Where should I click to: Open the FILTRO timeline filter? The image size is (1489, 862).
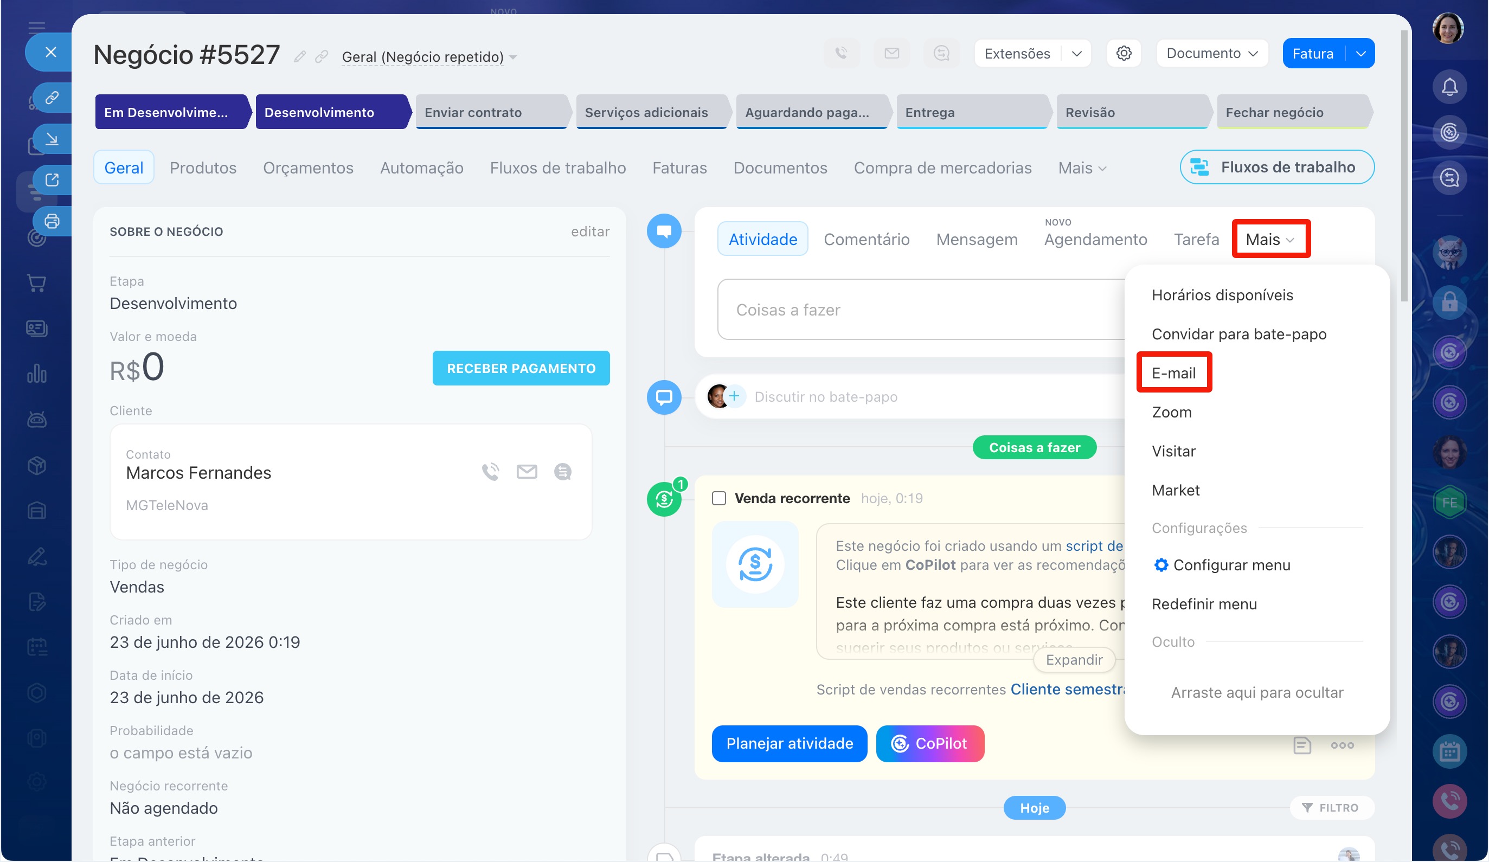[x=1331, y=808]
